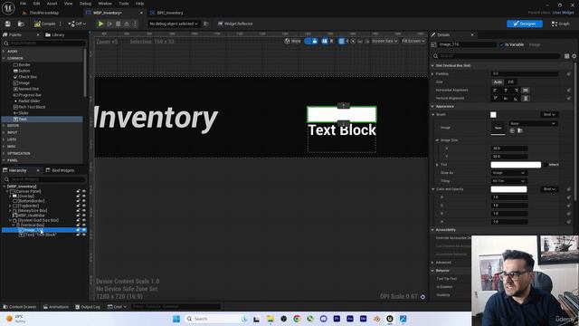Set slot Size to Fill
The image size is (579, 326).
click(x=510, y=82)
